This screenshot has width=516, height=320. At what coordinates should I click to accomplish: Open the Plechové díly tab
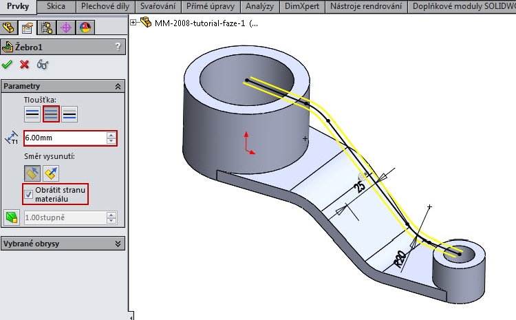pos(105,6)
